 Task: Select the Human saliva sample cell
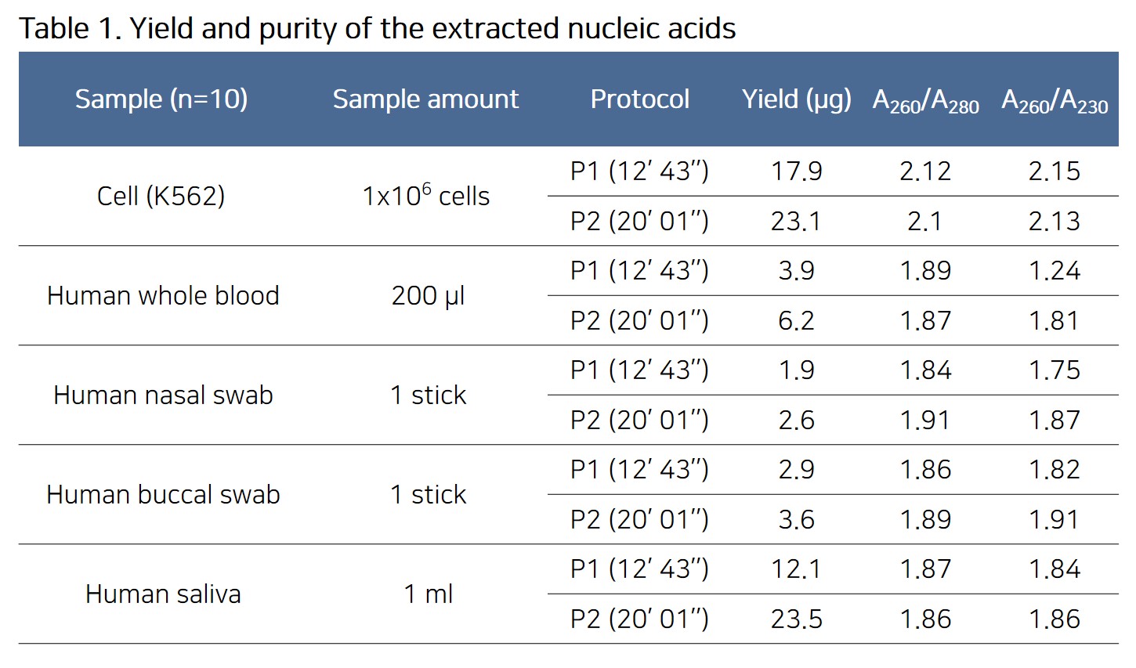tap(163, 594)
